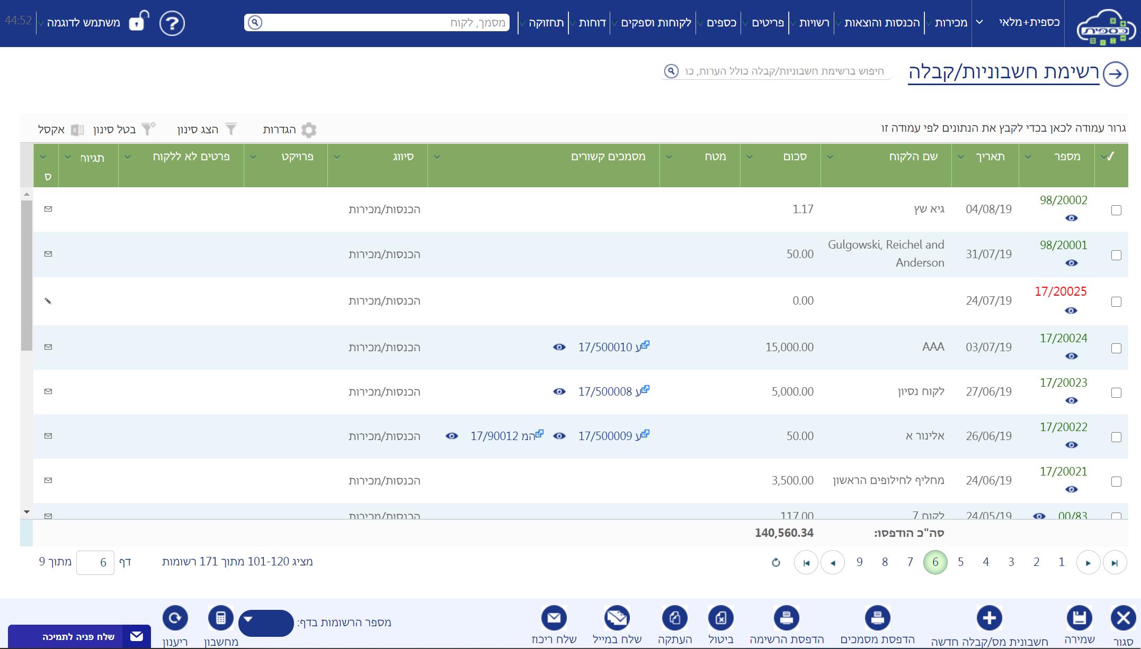The image size is (1141, 649).
Task: Open מספר column filter arrow
Action: tap(1028, 157)
